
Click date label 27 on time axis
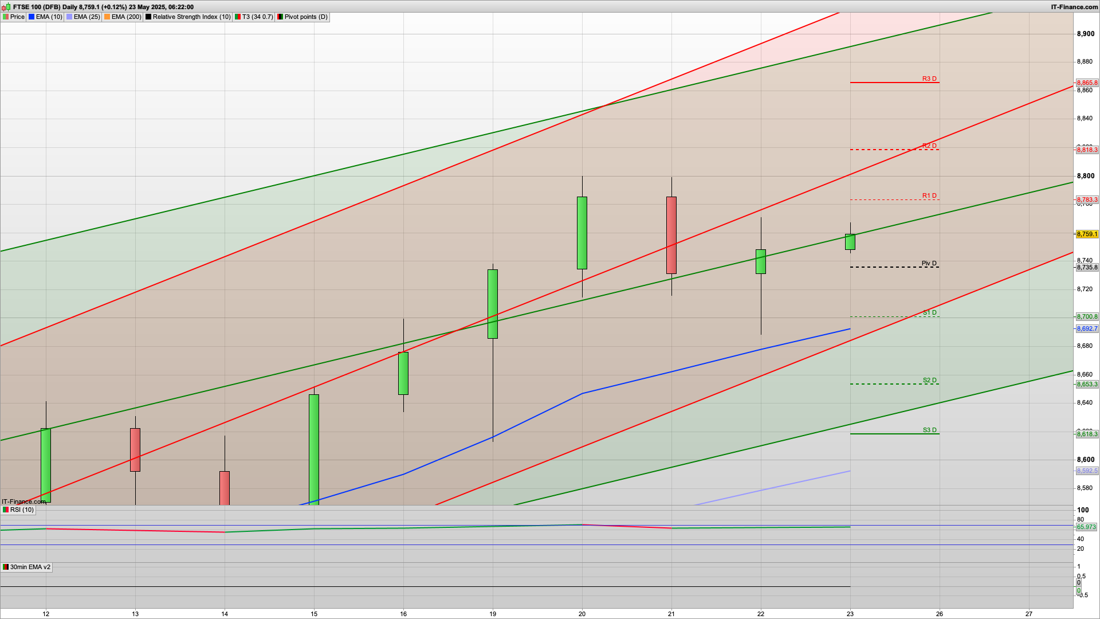[1029, 614]
